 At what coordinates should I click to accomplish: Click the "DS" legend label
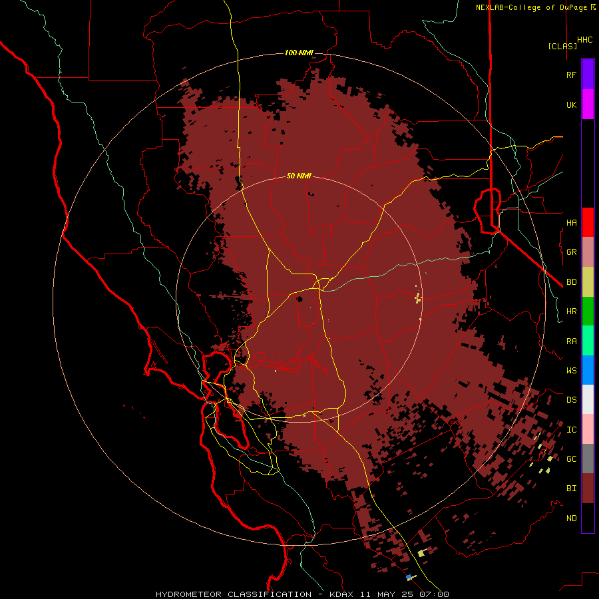coord(572,399)
